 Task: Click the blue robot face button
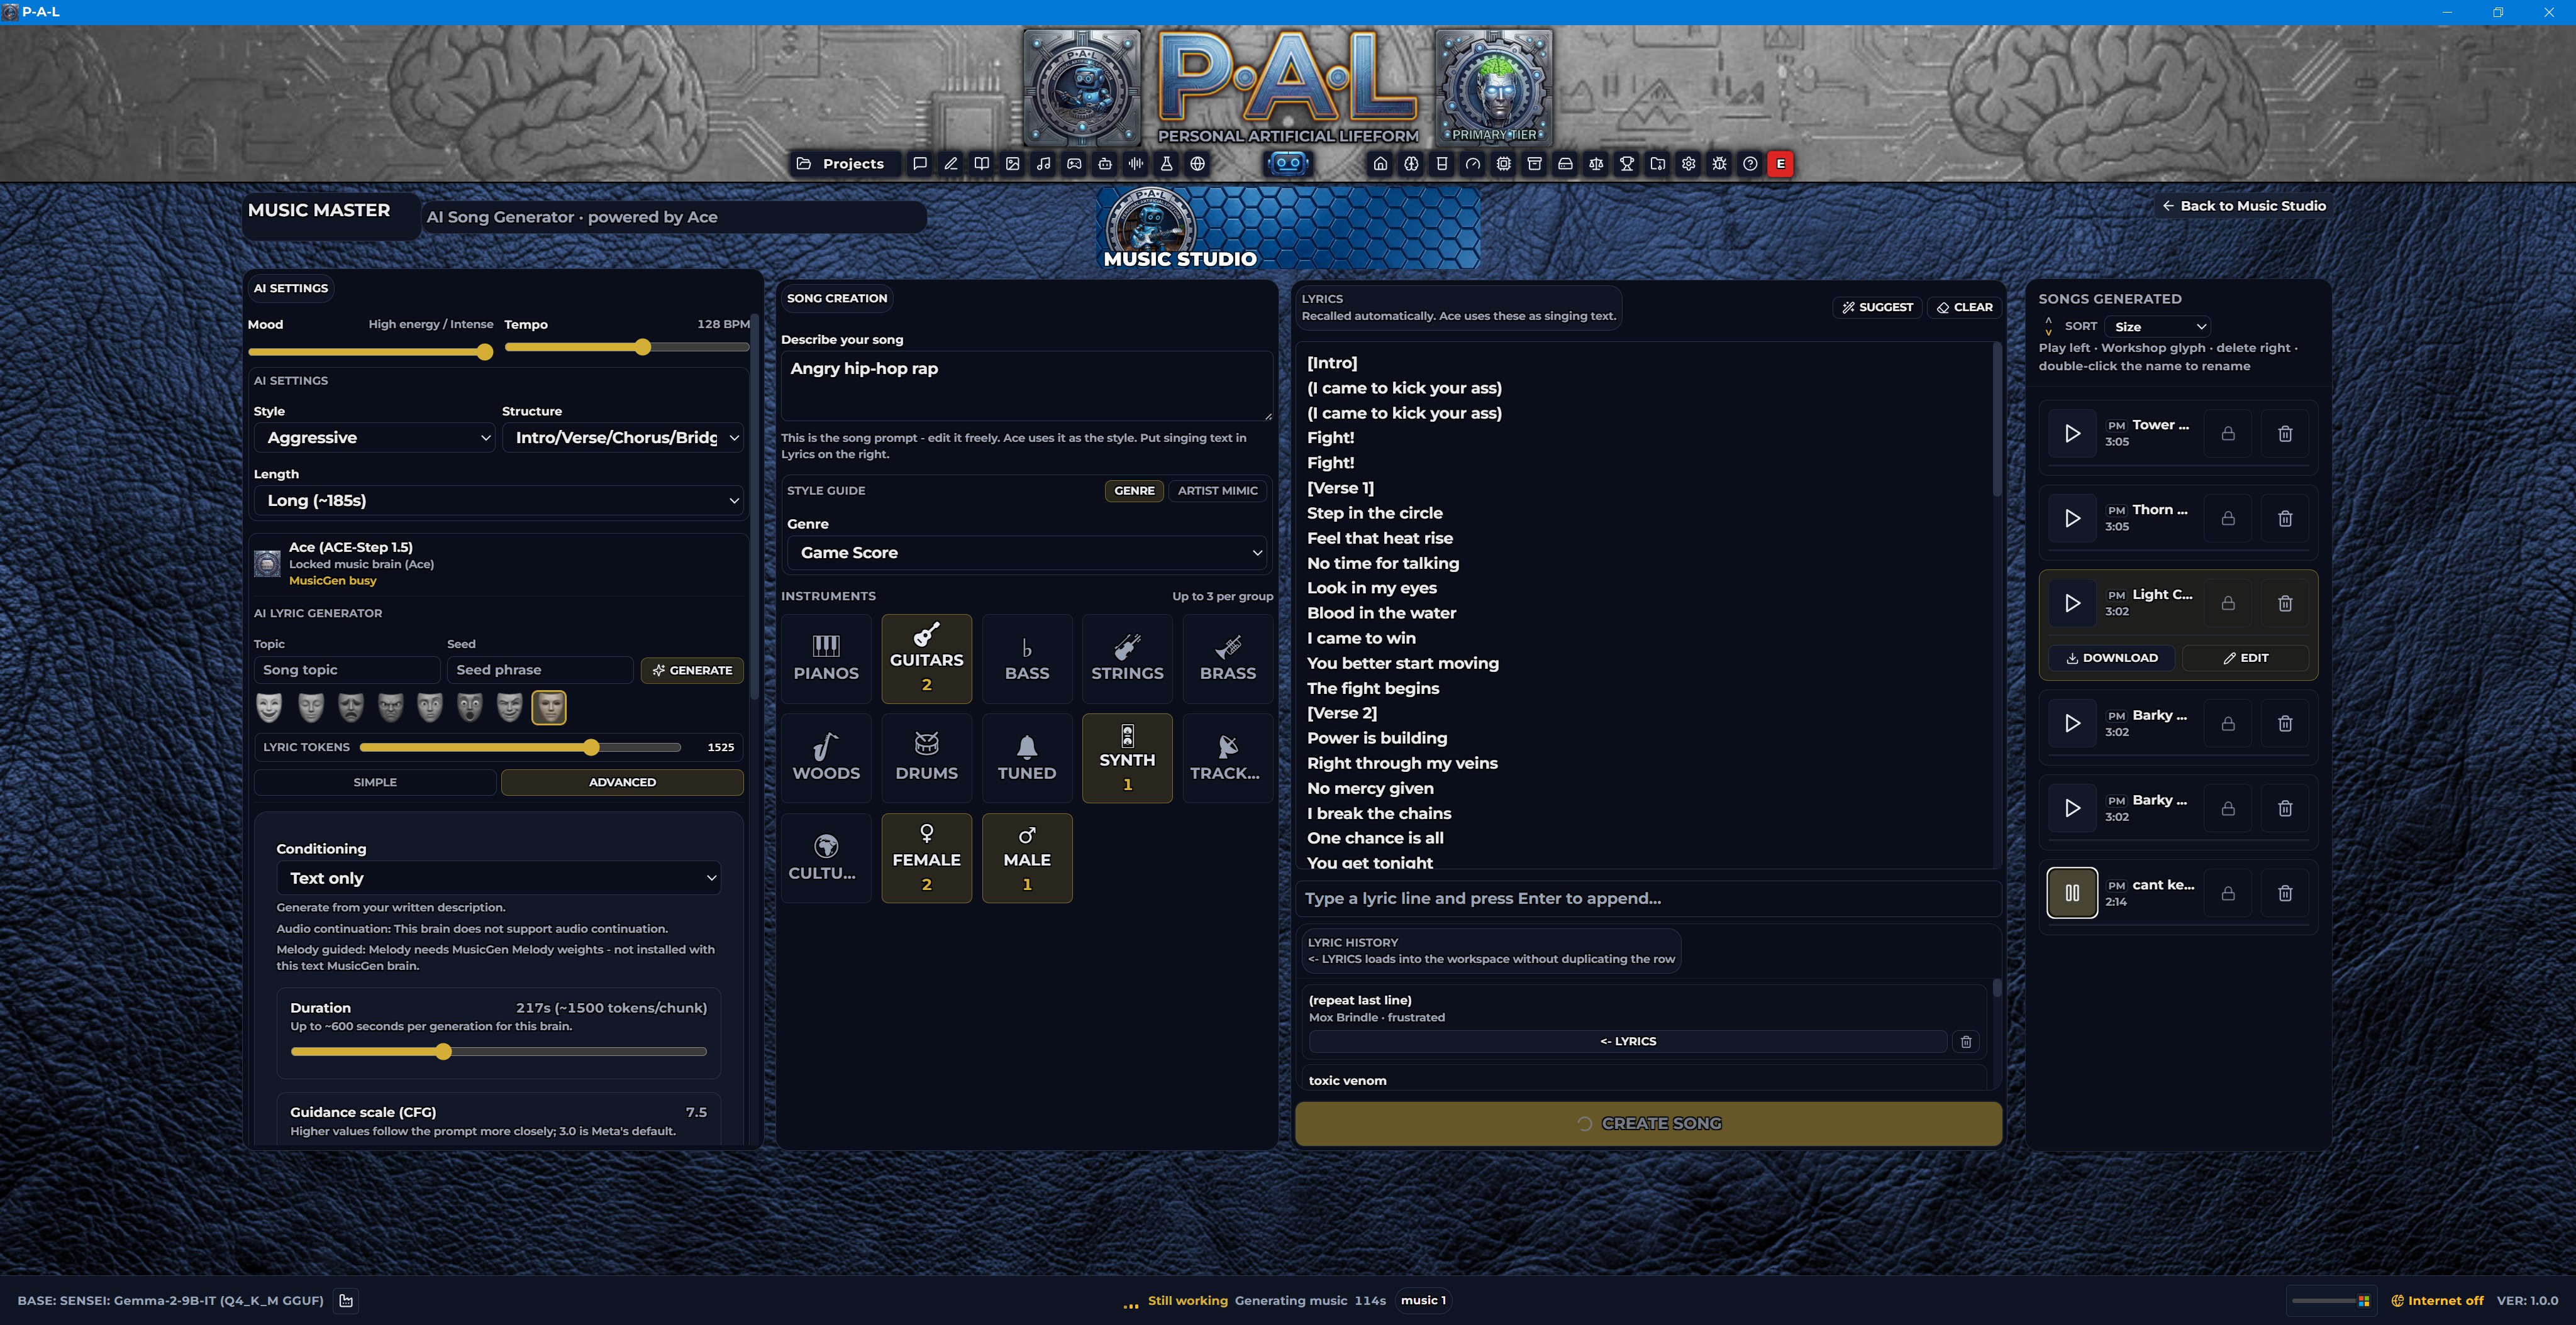click(1288, 163)
